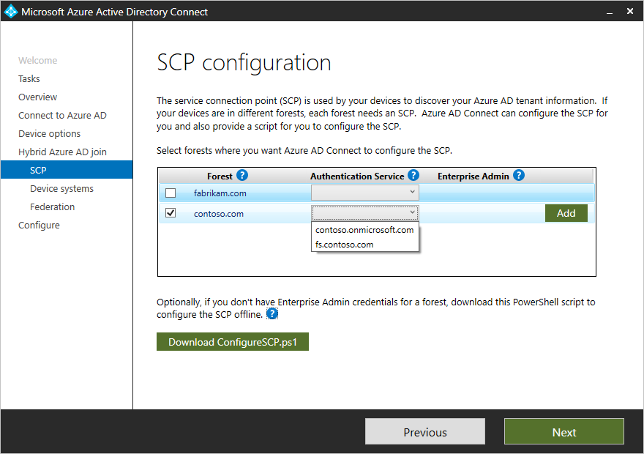Navigate to Device options in the sidebar
This screenshot has height=454, width=644.
point(49,133)
